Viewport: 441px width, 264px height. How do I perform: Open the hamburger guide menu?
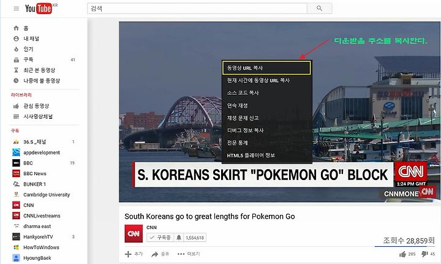[x=17, y=9]
